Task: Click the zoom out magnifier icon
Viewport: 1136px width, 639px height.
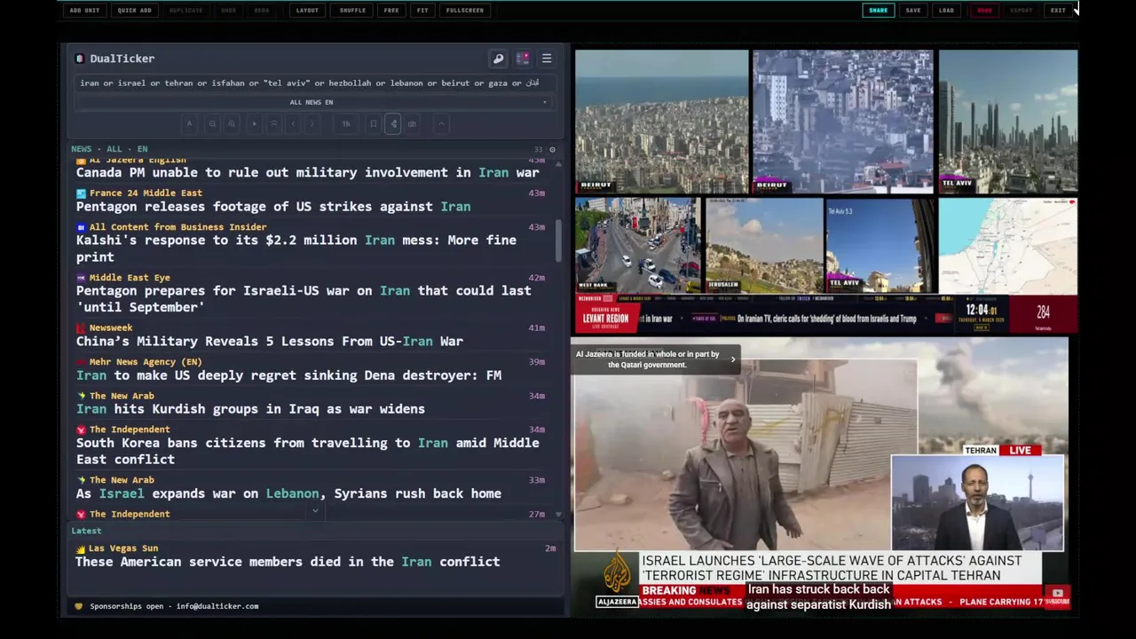Action: (x=212, y=124)
